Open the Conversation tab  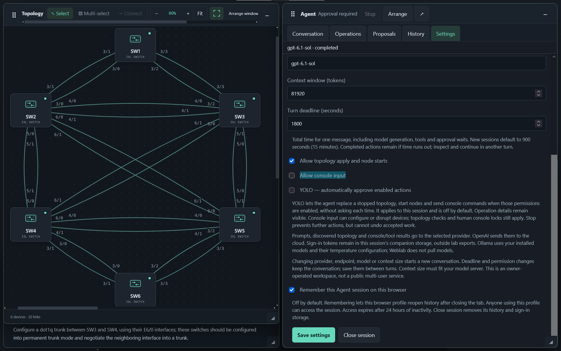[308, 34]
